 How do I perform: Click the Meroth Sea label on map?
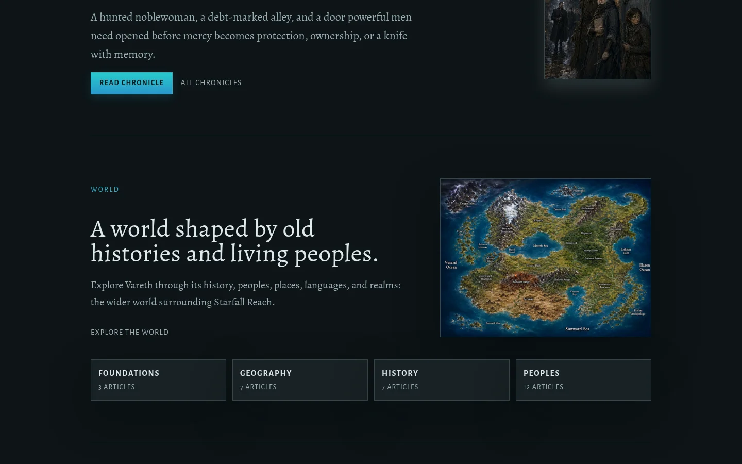click(x=541, y=246)
